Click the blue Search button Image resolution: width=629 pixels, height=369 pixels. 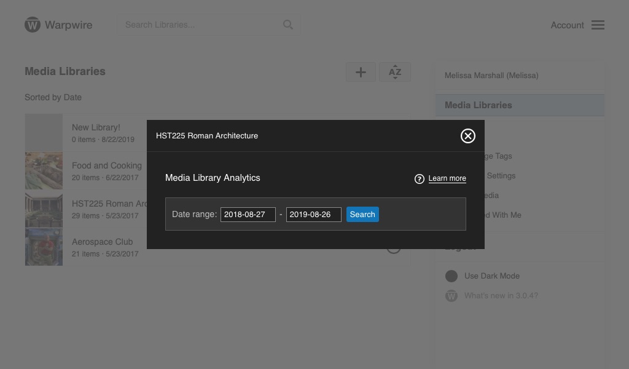coord(362,215)
